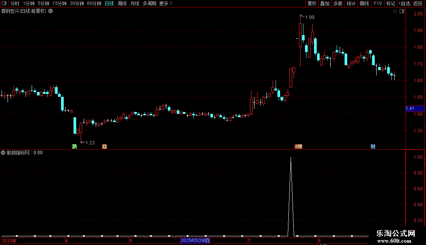The height and width of the screenshot is (245, 426).
Task: Click the blue 财 marker icon
Action: 373,146
